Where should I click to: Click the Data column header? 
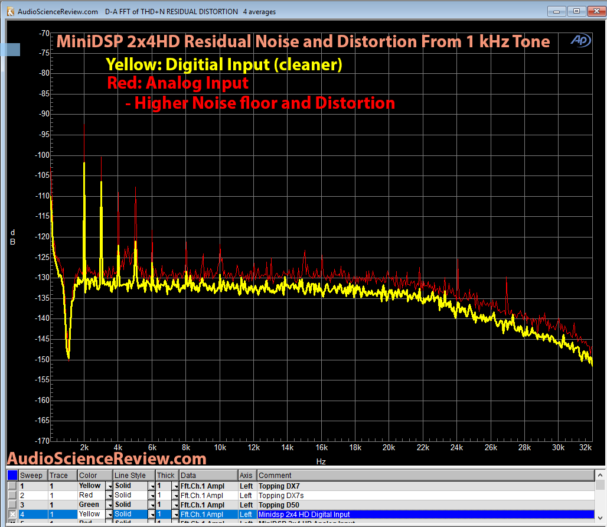[x=208, y=475]
